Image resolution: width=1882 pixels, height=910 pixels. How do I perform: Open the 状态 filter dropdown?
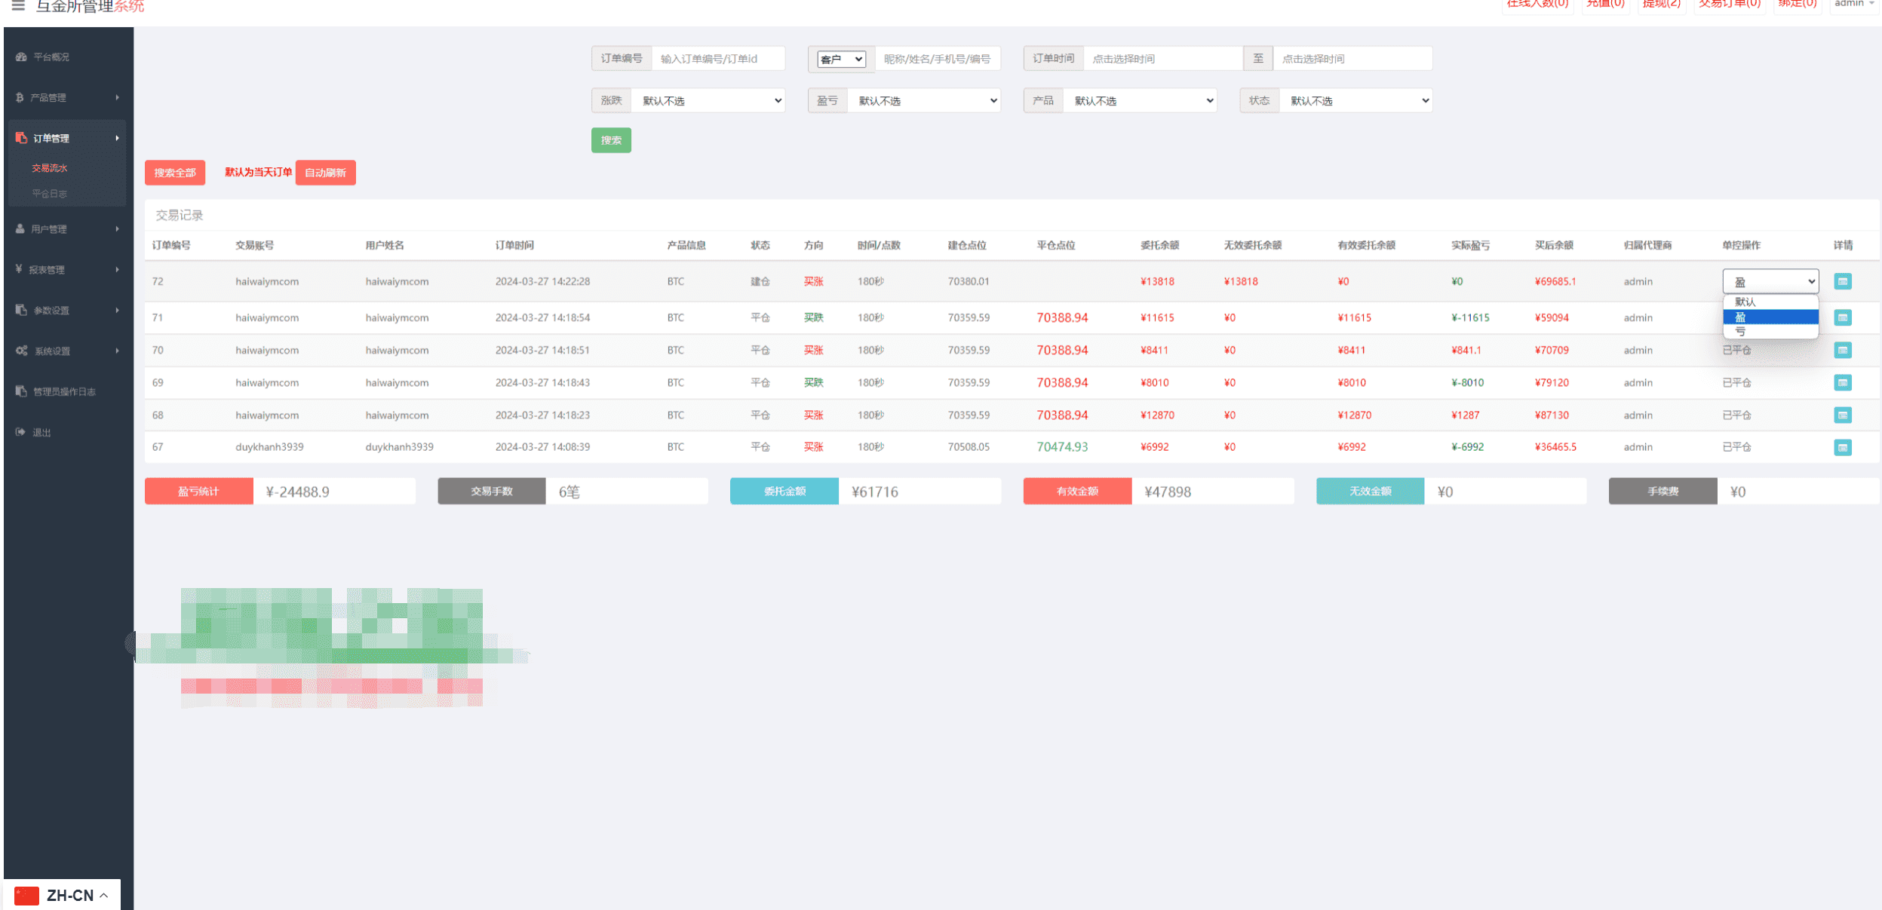point(1355,100)
